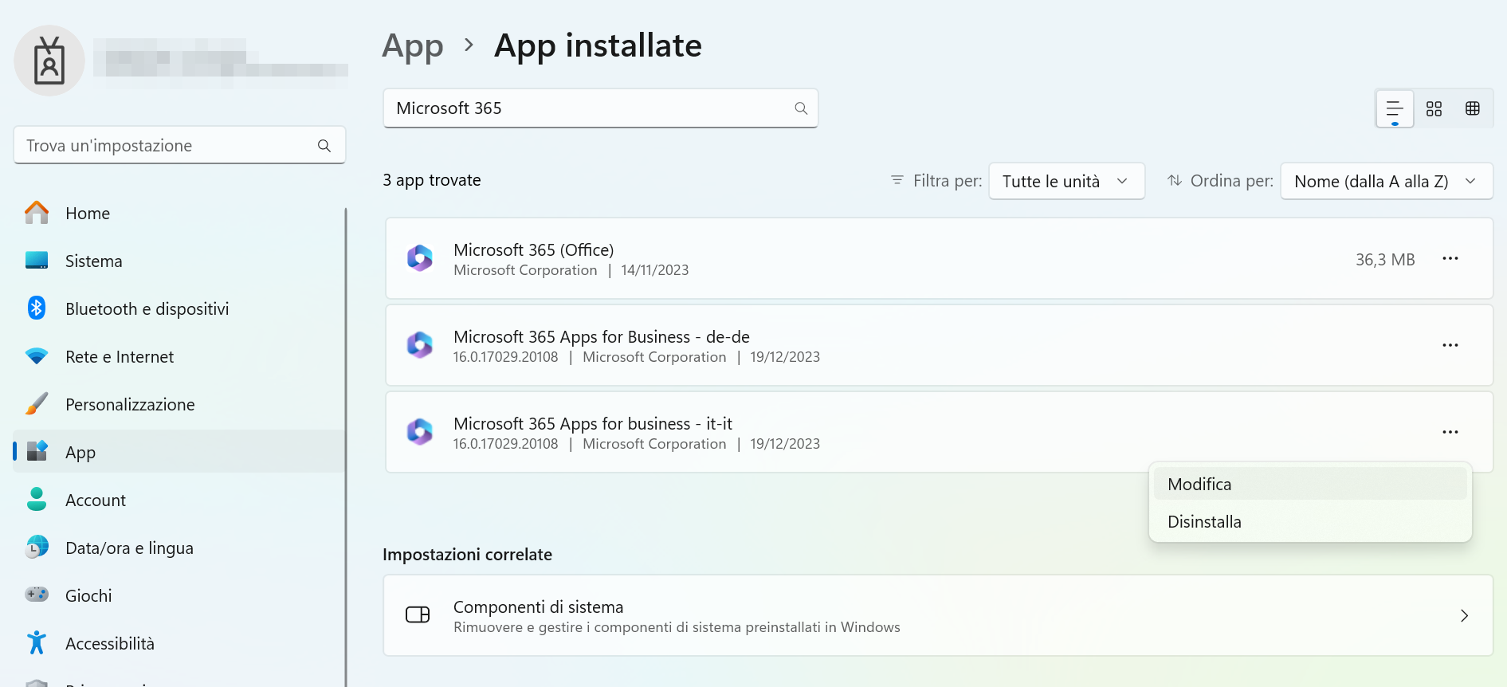Open Componenti di sistema related setting
Viewport: 1507px width, 687px height.
click(938, 615)
